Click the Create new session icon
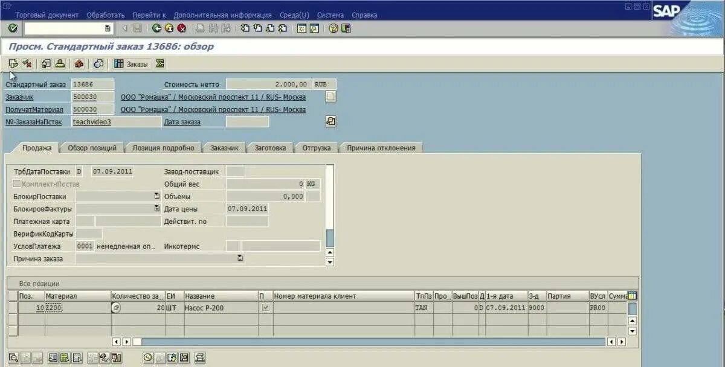Image resolution: width=725 pixels, height=367 pixels. coord(302,28)
